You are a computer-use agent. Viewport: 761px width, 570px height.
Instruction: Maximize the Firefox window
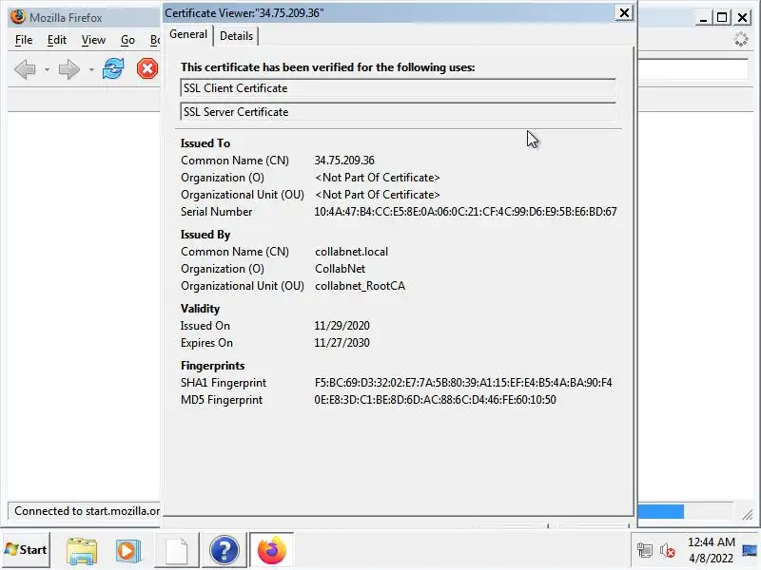[722, 18]
